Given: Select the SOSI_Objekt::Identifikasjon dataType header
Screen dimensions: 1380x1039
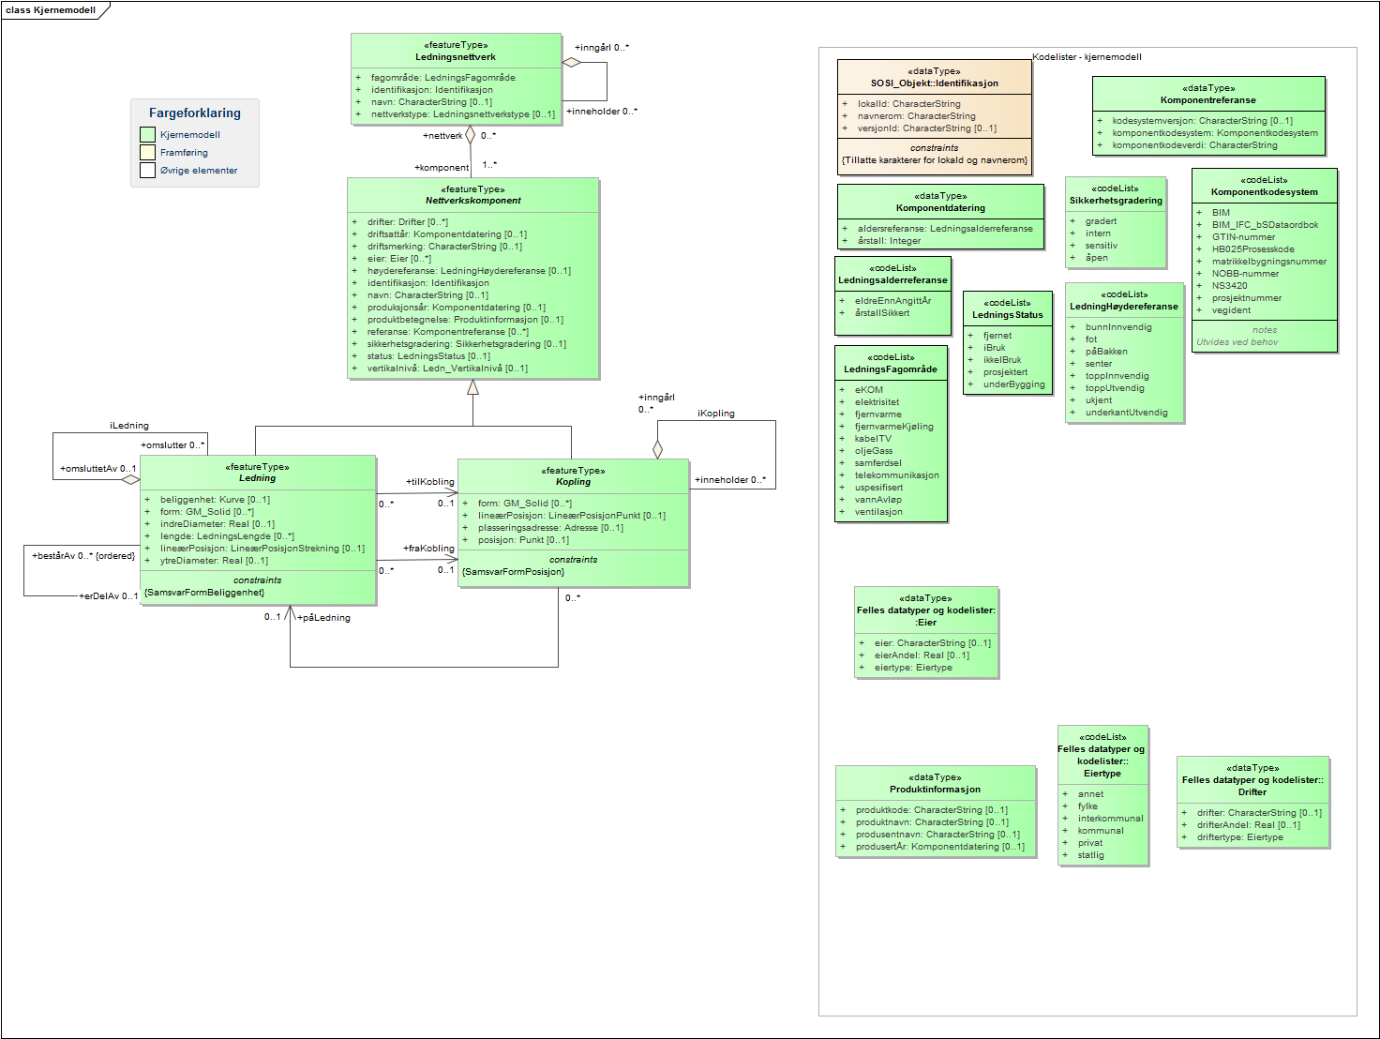Looking at the screenshot, I should [x=935, y=77].
